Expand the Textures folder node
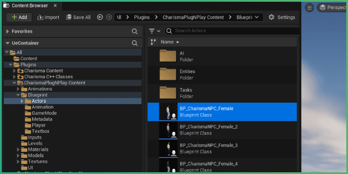This screenshot has height=174, width=348. coord(18,161)
